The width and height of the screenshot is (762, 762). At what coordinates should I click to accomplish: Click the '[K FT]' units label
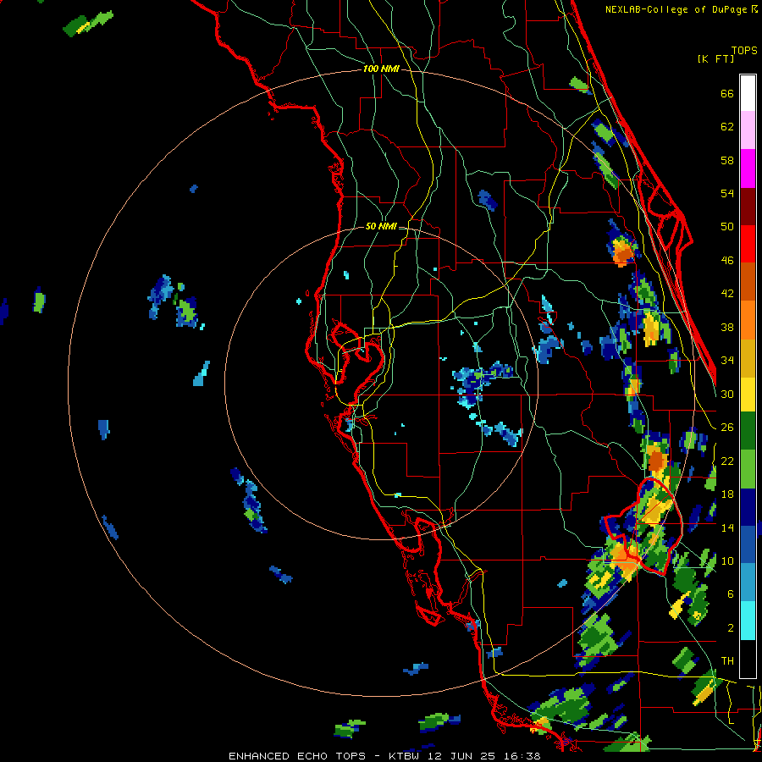coord(715,58)
